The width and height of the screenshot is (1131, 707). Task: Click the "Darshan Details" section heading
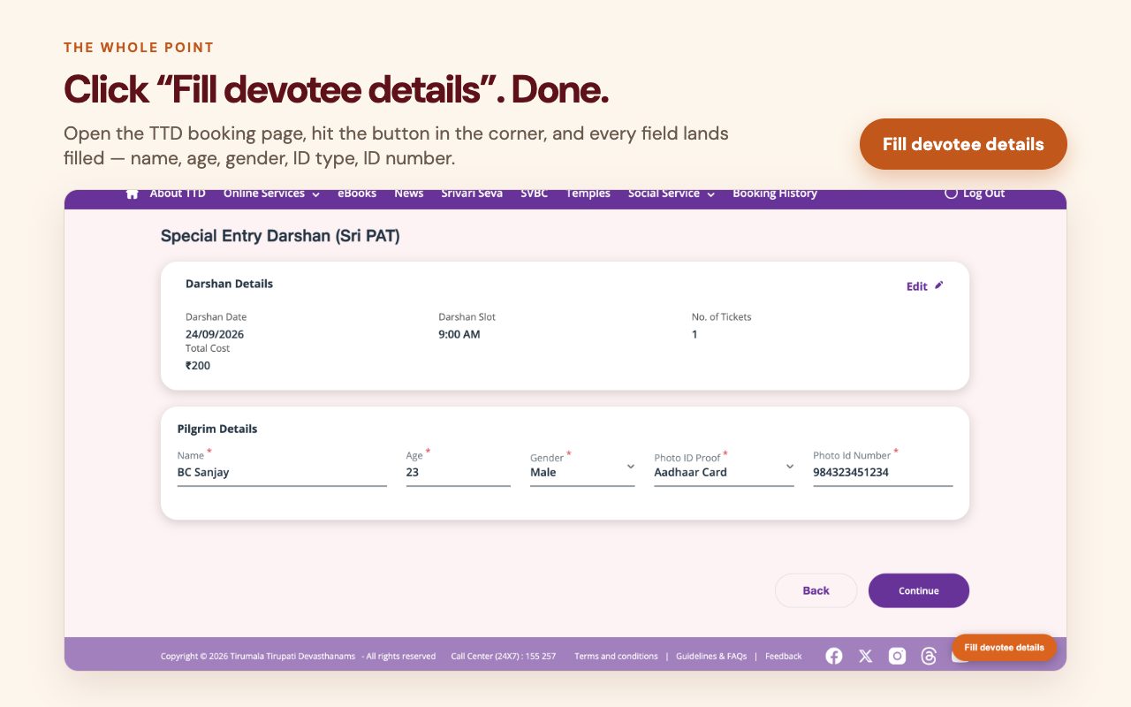pyautogui.click(x=230, y=285)
